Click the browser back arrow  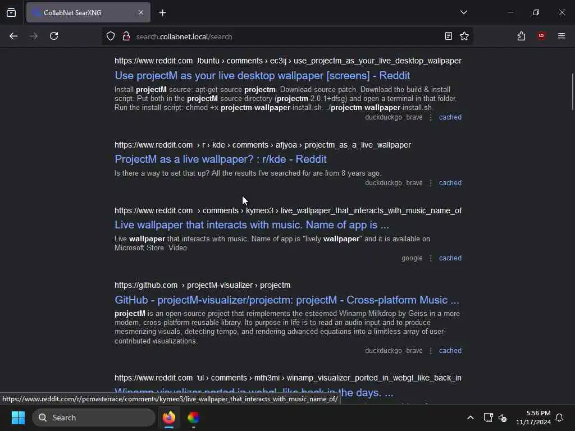pyautogui.click(x=13, y=36)
